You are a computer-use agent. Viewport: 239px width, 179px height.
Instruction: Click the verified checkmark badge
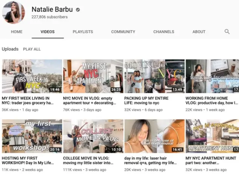78,9
